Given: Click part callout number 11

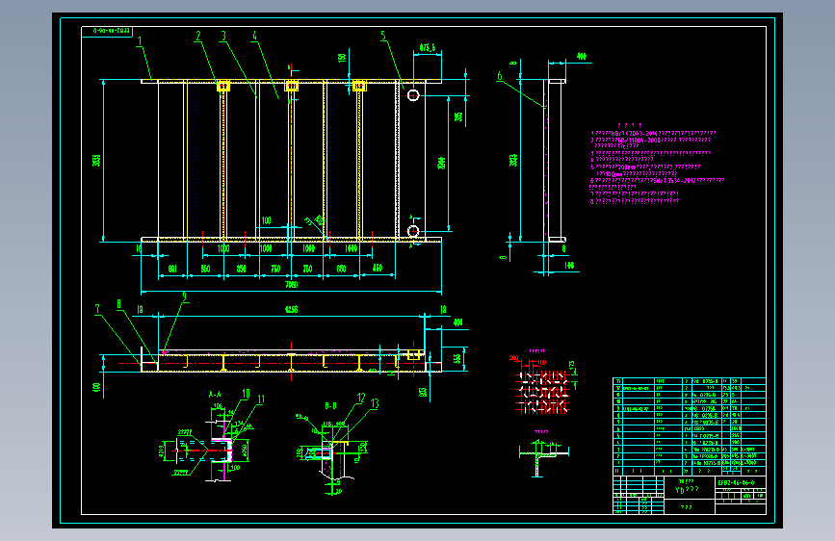Looking at the screenshot, I should click(x=261, y=399).
